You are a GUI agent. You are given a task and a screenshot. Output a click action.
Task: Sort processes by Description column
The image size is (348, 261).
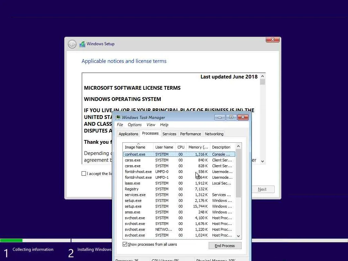click(223, 147)
